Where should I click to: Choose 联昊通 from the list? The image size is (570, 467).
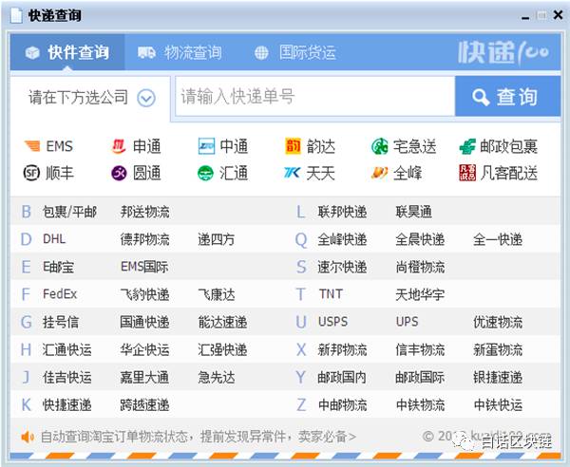413,212
